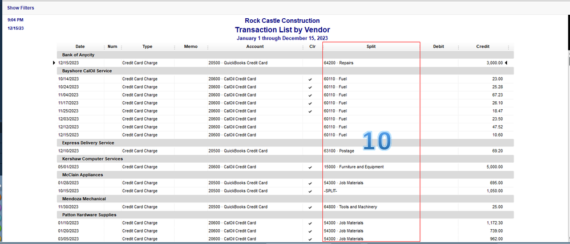Click the arrow marker right of 3,000.00
The width and height of the screenshot is (570, 244).
pos(506,63)
